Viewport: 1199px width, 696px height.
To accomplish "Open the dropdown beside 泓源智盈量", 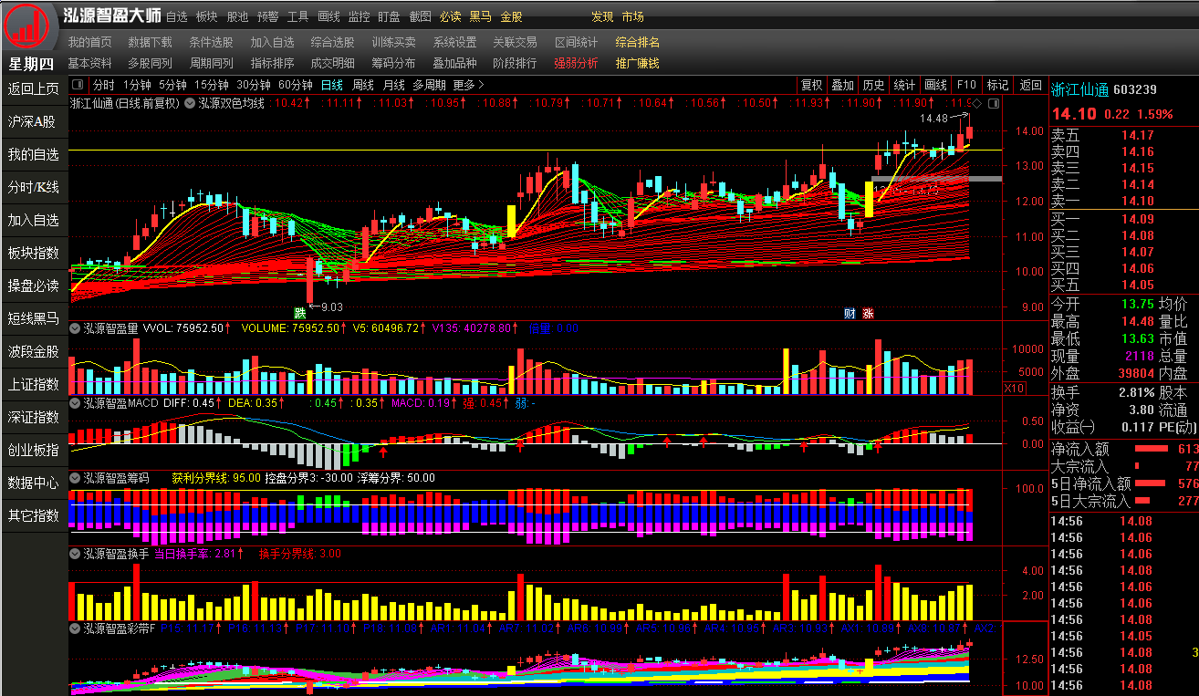I will (x=76, y=327).
